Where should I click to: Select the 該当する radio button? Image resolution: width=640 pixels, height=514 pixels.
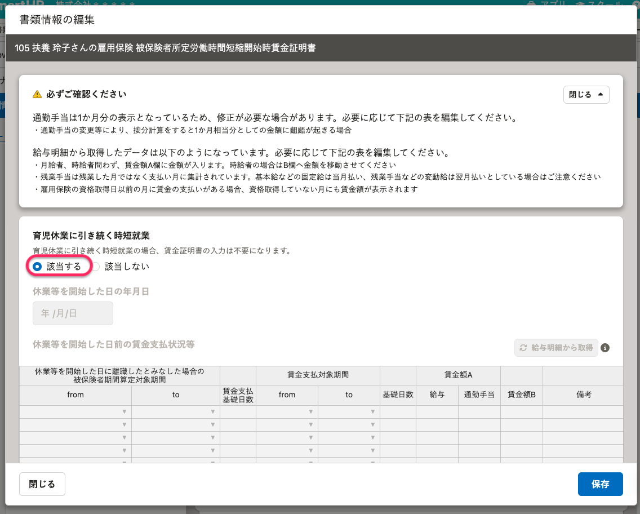38,267
